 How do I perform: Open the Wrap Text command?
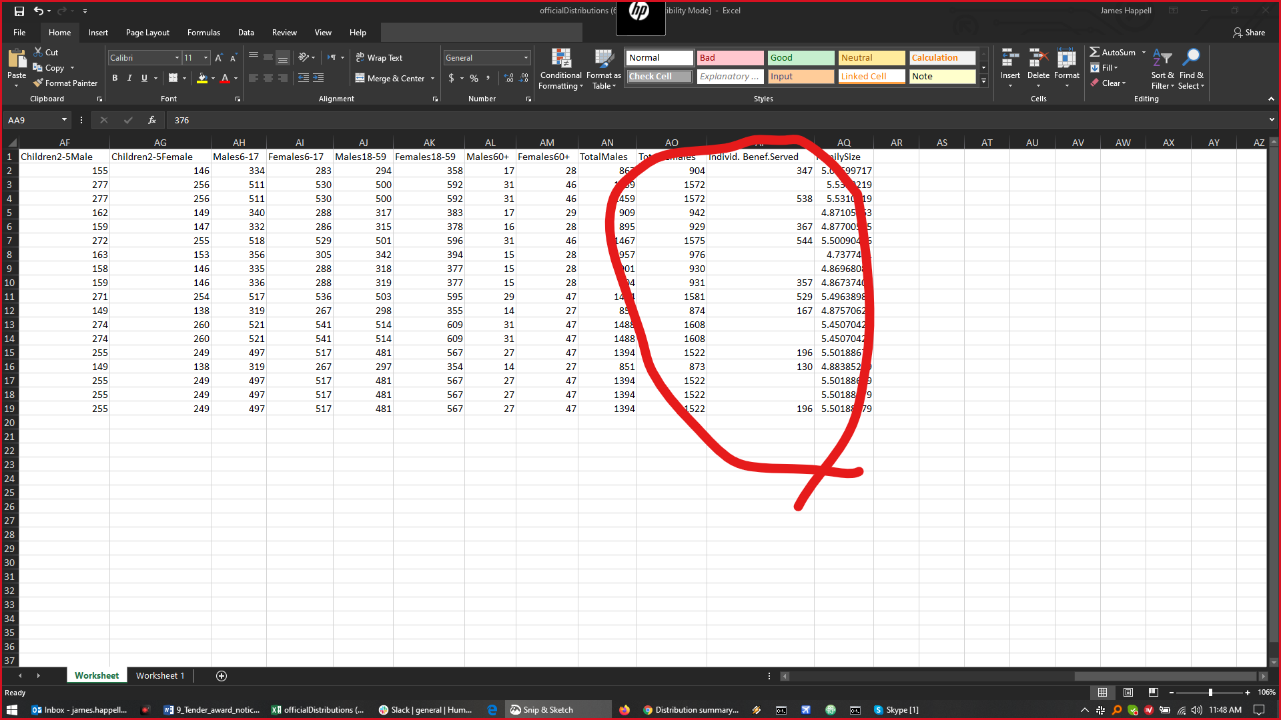(379, 57)
